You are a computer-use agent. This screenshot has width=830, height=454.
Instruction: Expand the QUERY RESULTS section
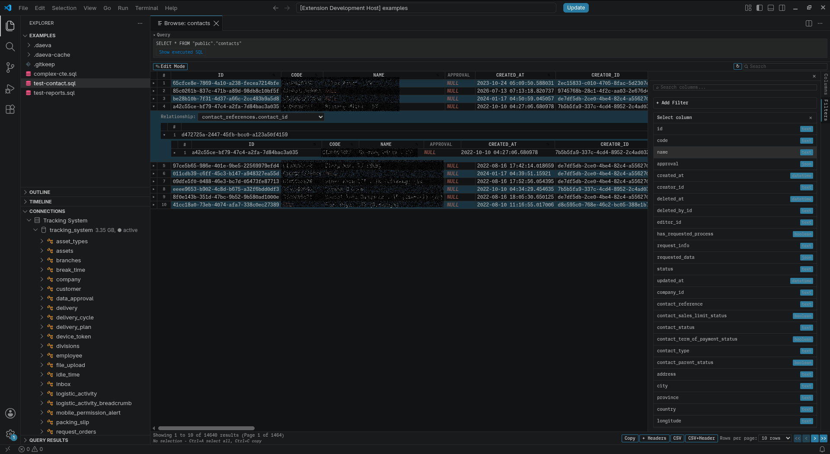pos(85,440)
